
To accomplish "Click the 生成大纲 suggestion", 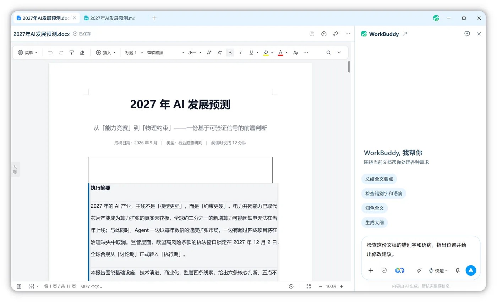I will tap(375, 223).
